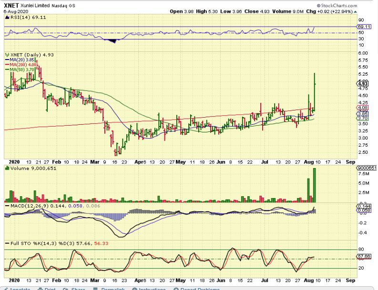Click the 'Volume 9,000,651' panel label

point(31,169)
